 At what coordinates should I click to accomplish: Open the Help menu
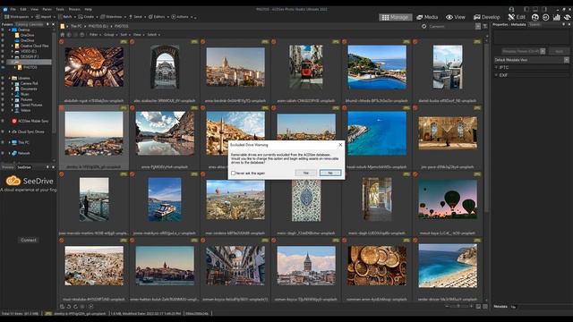[x=89, y=9]
